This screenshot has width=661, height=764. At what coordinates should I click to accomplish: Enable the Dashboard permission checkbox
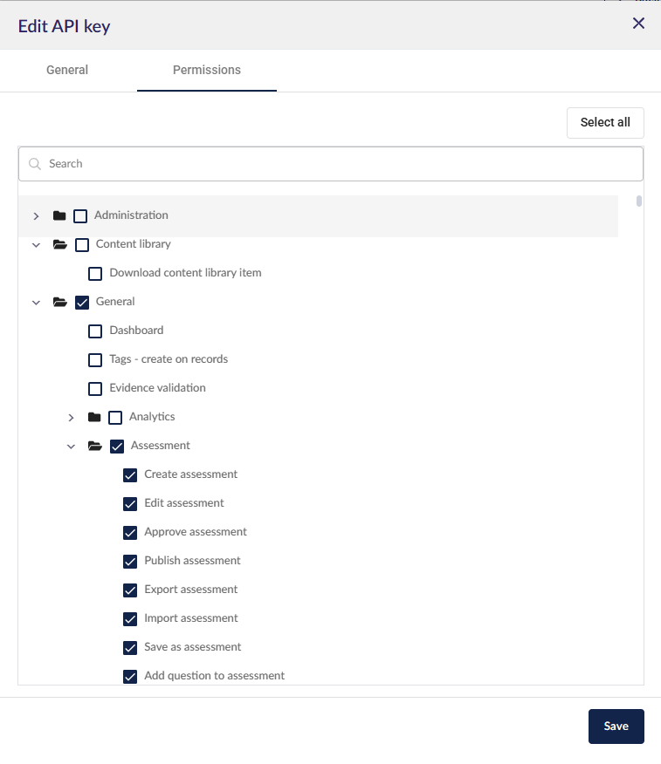95,331
